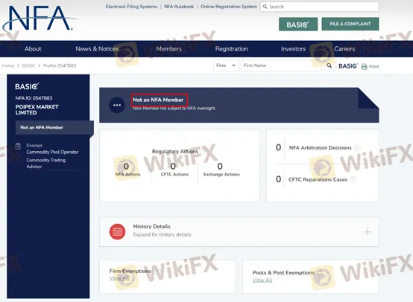This screenshot has height=302, width=413.
Task: Open the News & Notices menu
Action: [x=97, y=49]
